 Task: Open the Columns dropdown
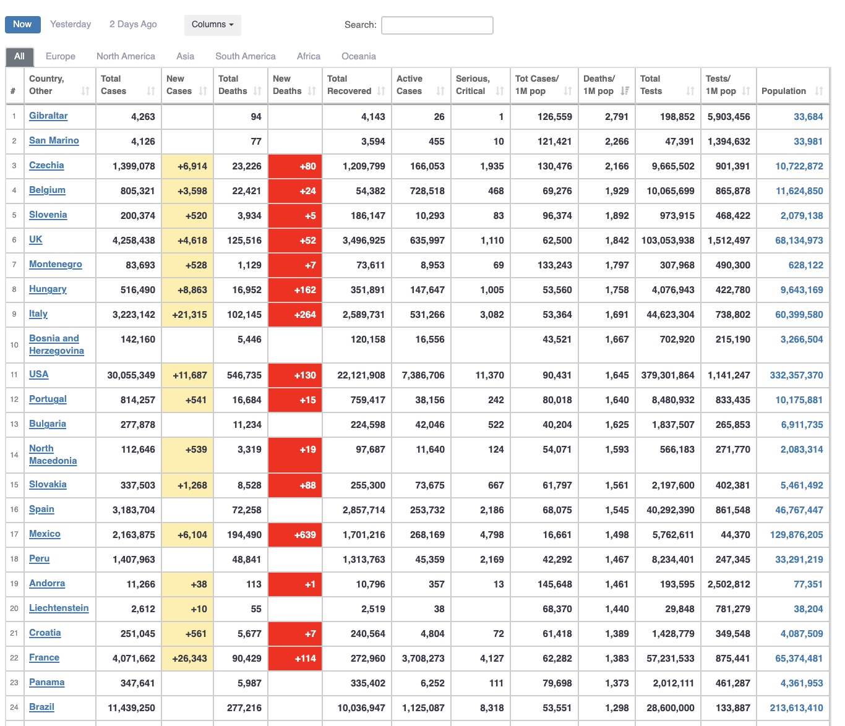tap(213, 25)
